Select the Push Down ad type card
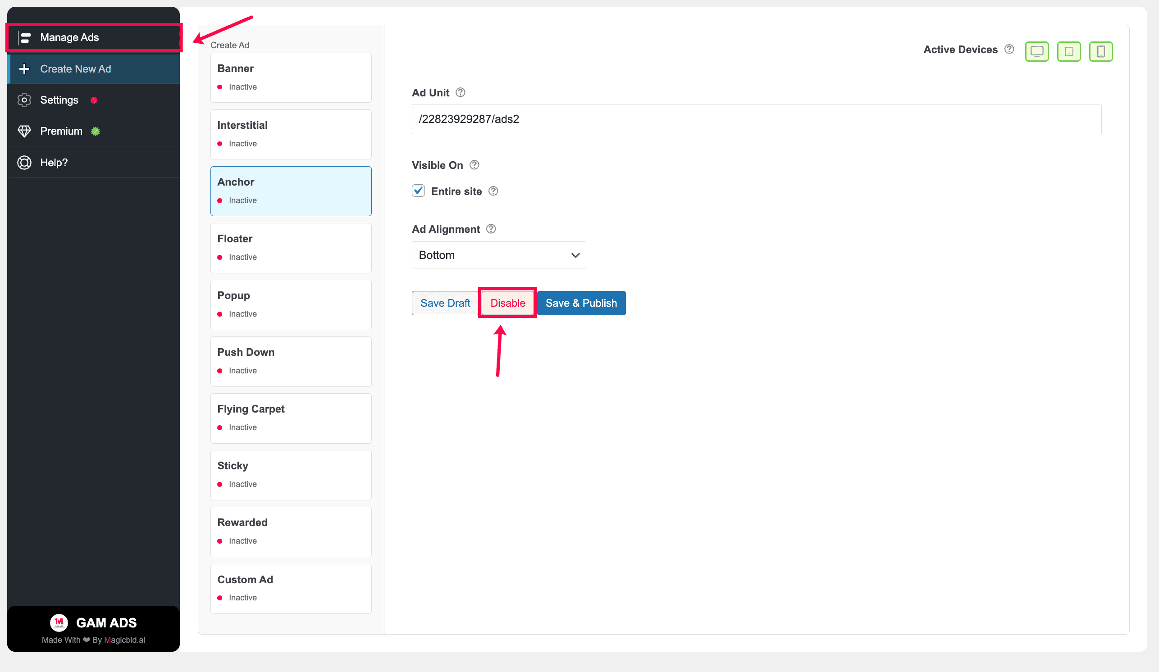 (291, 361)
